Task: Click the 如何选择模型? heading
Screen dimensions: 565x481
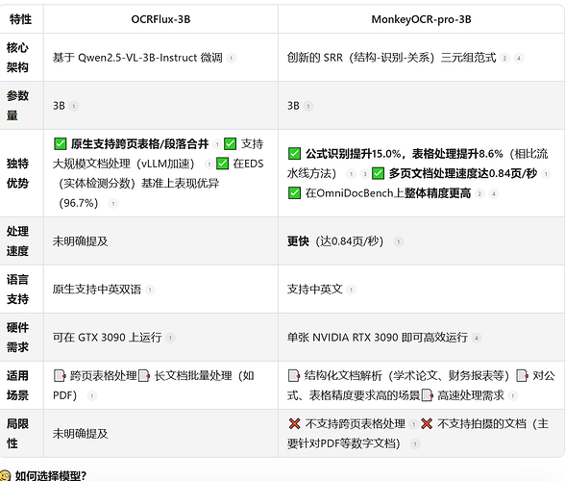Action: click(x=51, y=475)
